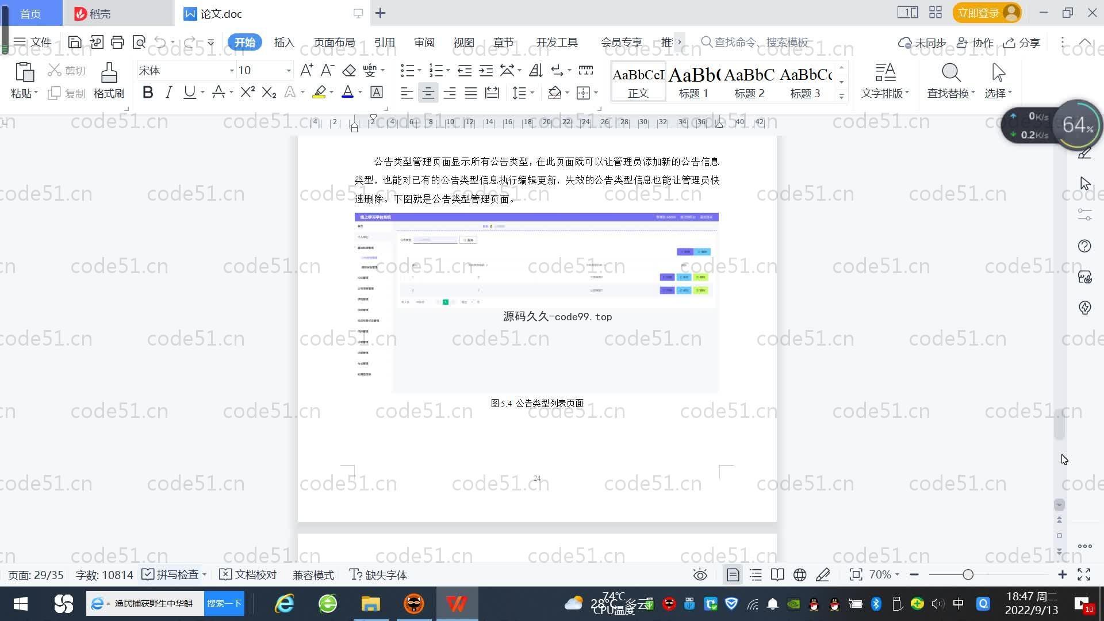Click the Paste clipboard icon
Image resolution: width=1104 pixels, height=621 pixels.
tap(24, 73)
